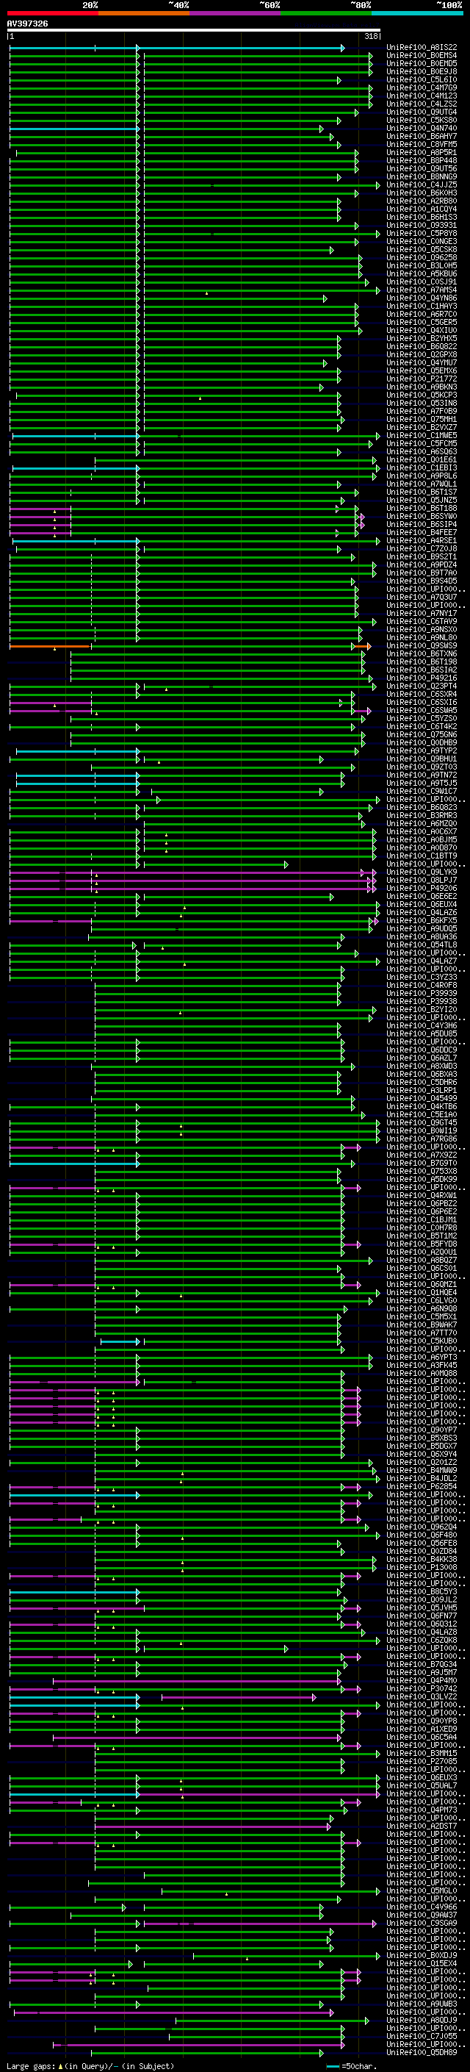Screen dimensions: 470x2072
Task: Open hit UniRef100_C4M7G9
Action: [x=422, y=87]
